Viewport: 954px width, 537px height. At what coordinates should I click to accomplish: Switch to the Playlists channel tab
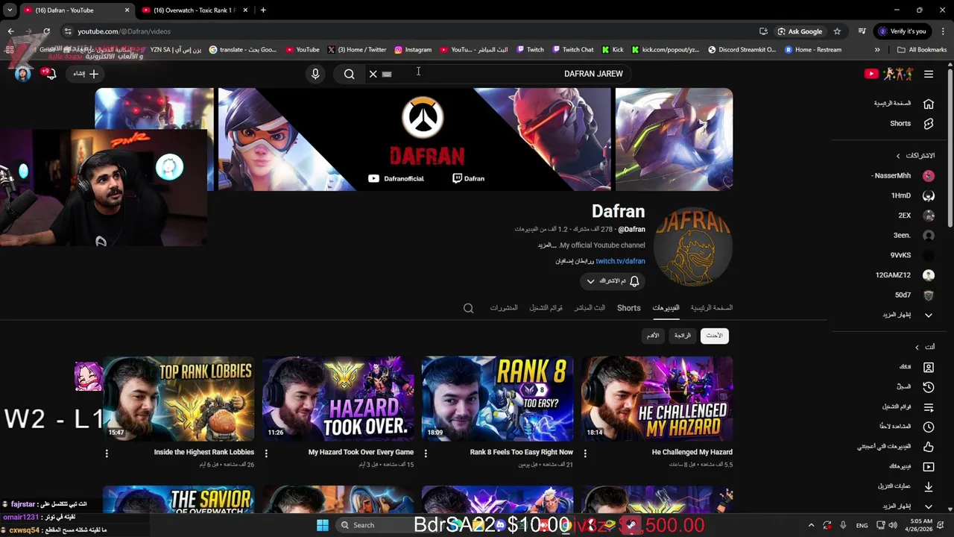point(546,307)
